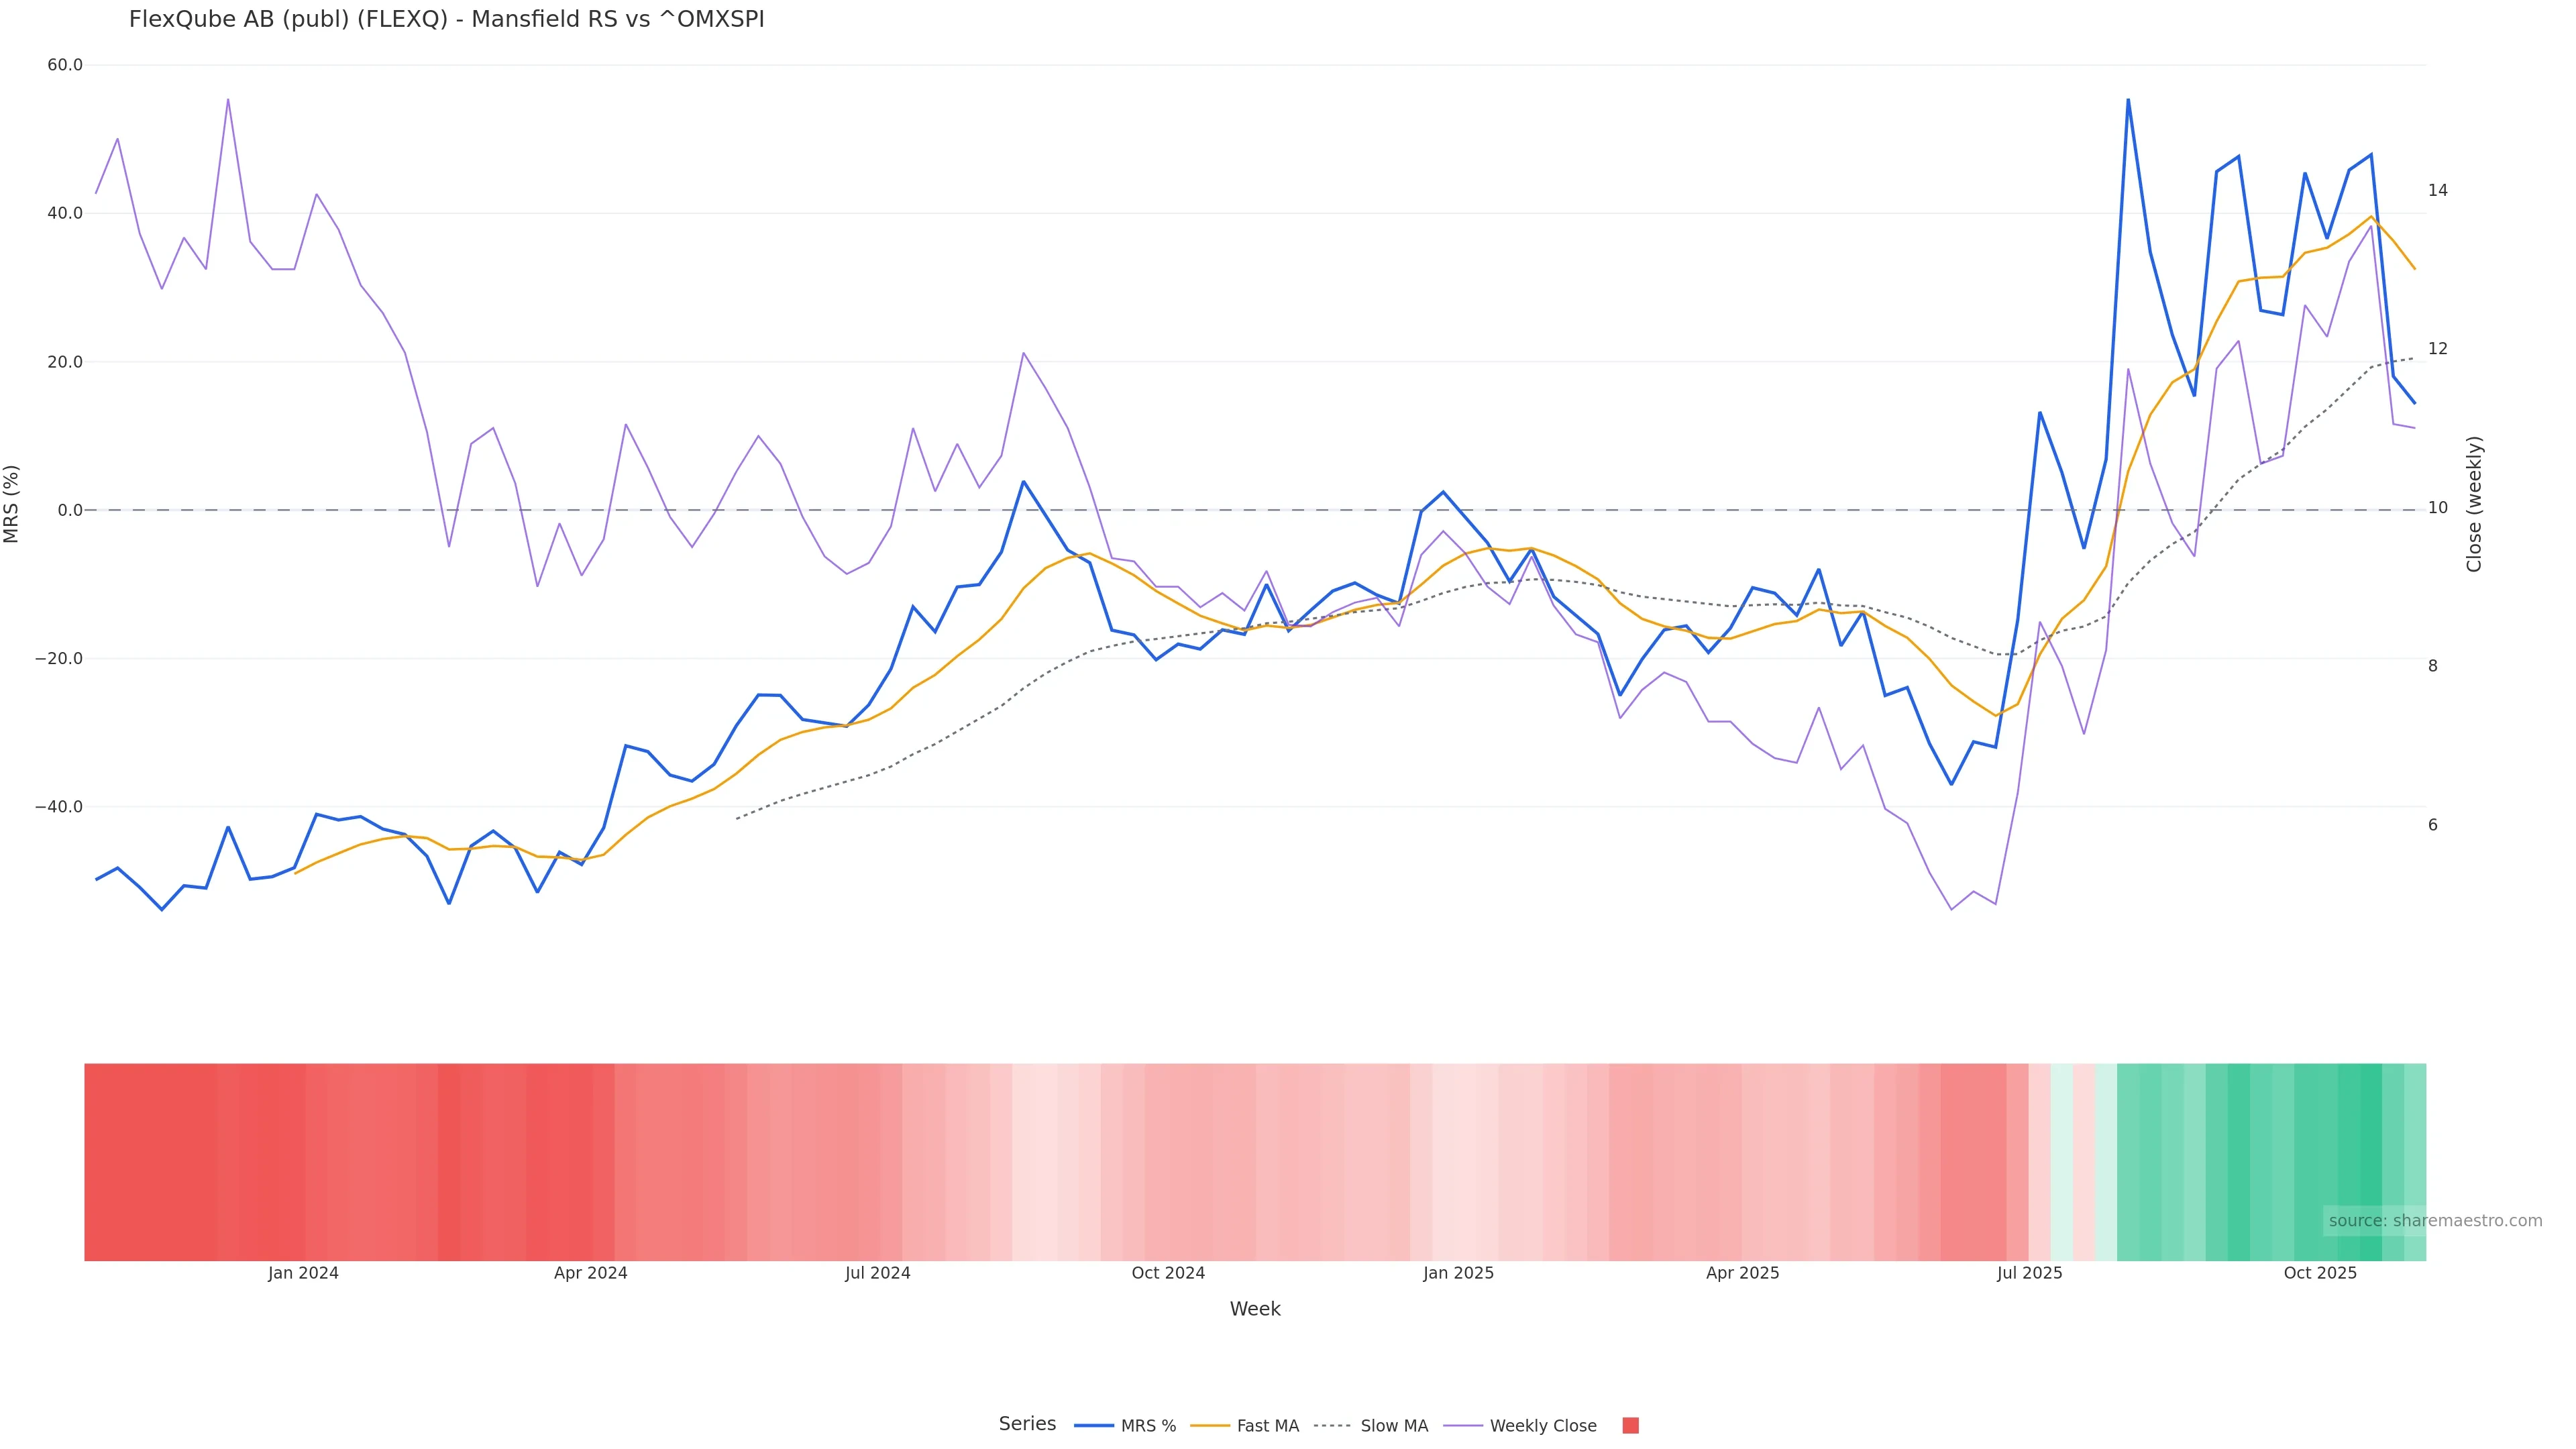Select the Jan 2025 axis label

coord(1458,1274)
